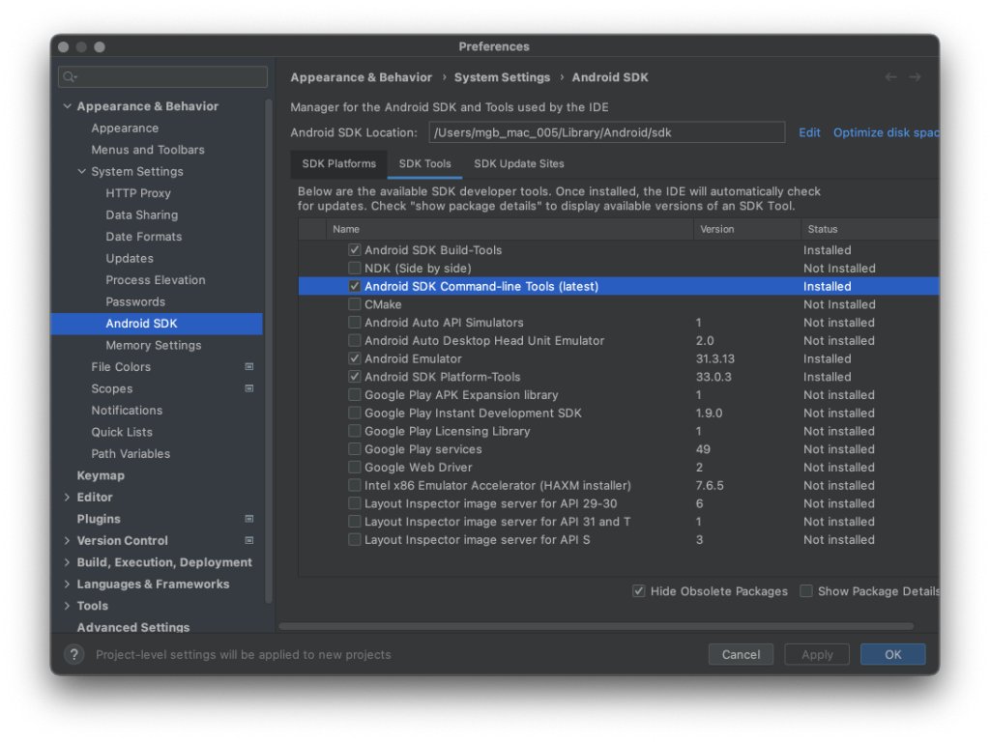This screenshot has width=990, height=742.
Task: Uncheck Android SDK Platform-Tools checkbox
Action: coord(354,377)
